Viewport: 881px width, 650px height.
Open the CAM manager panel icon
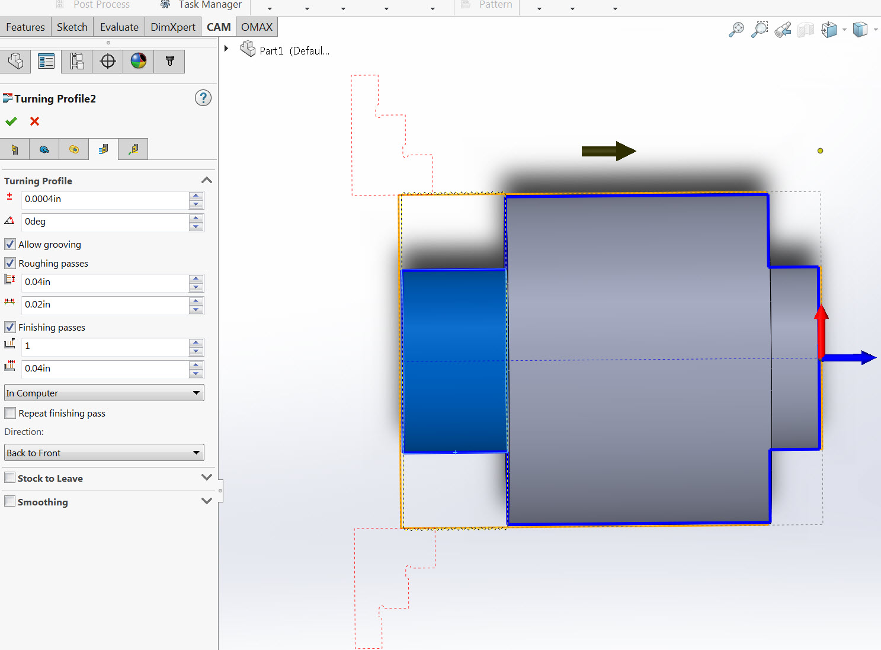[x=169, y=61]
